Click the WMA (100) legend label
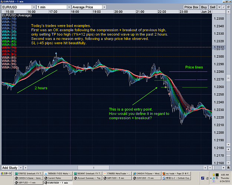The width and height of the screenshot is (232, 185). point(10,67)
